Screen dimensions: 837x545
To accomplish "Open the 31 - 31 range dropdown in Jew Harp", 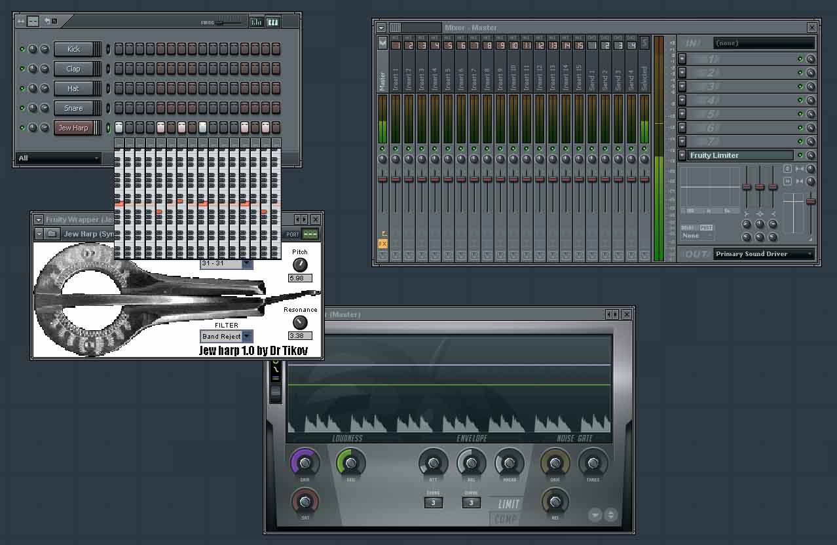I will click(x=226, y=263).
